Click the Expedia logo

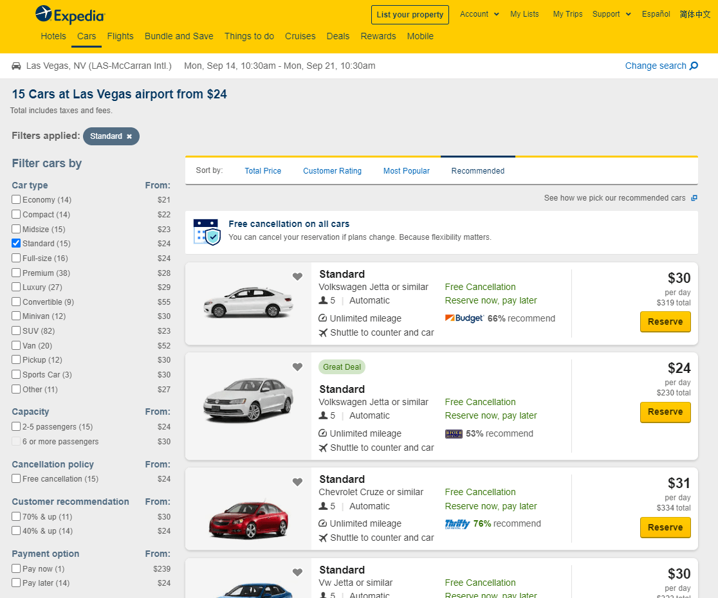[69, 15]
